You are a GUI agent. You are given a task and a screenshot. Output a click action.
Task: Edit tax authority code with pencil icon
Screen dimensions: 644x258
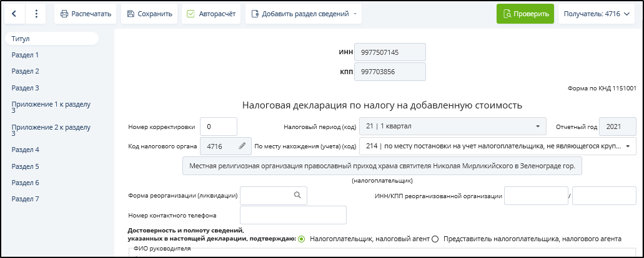[242, 146]
